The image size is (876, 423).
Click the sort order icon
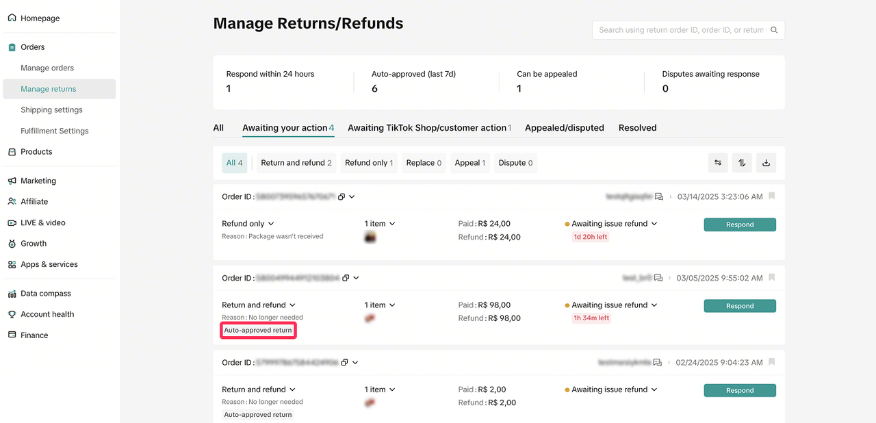742,163
